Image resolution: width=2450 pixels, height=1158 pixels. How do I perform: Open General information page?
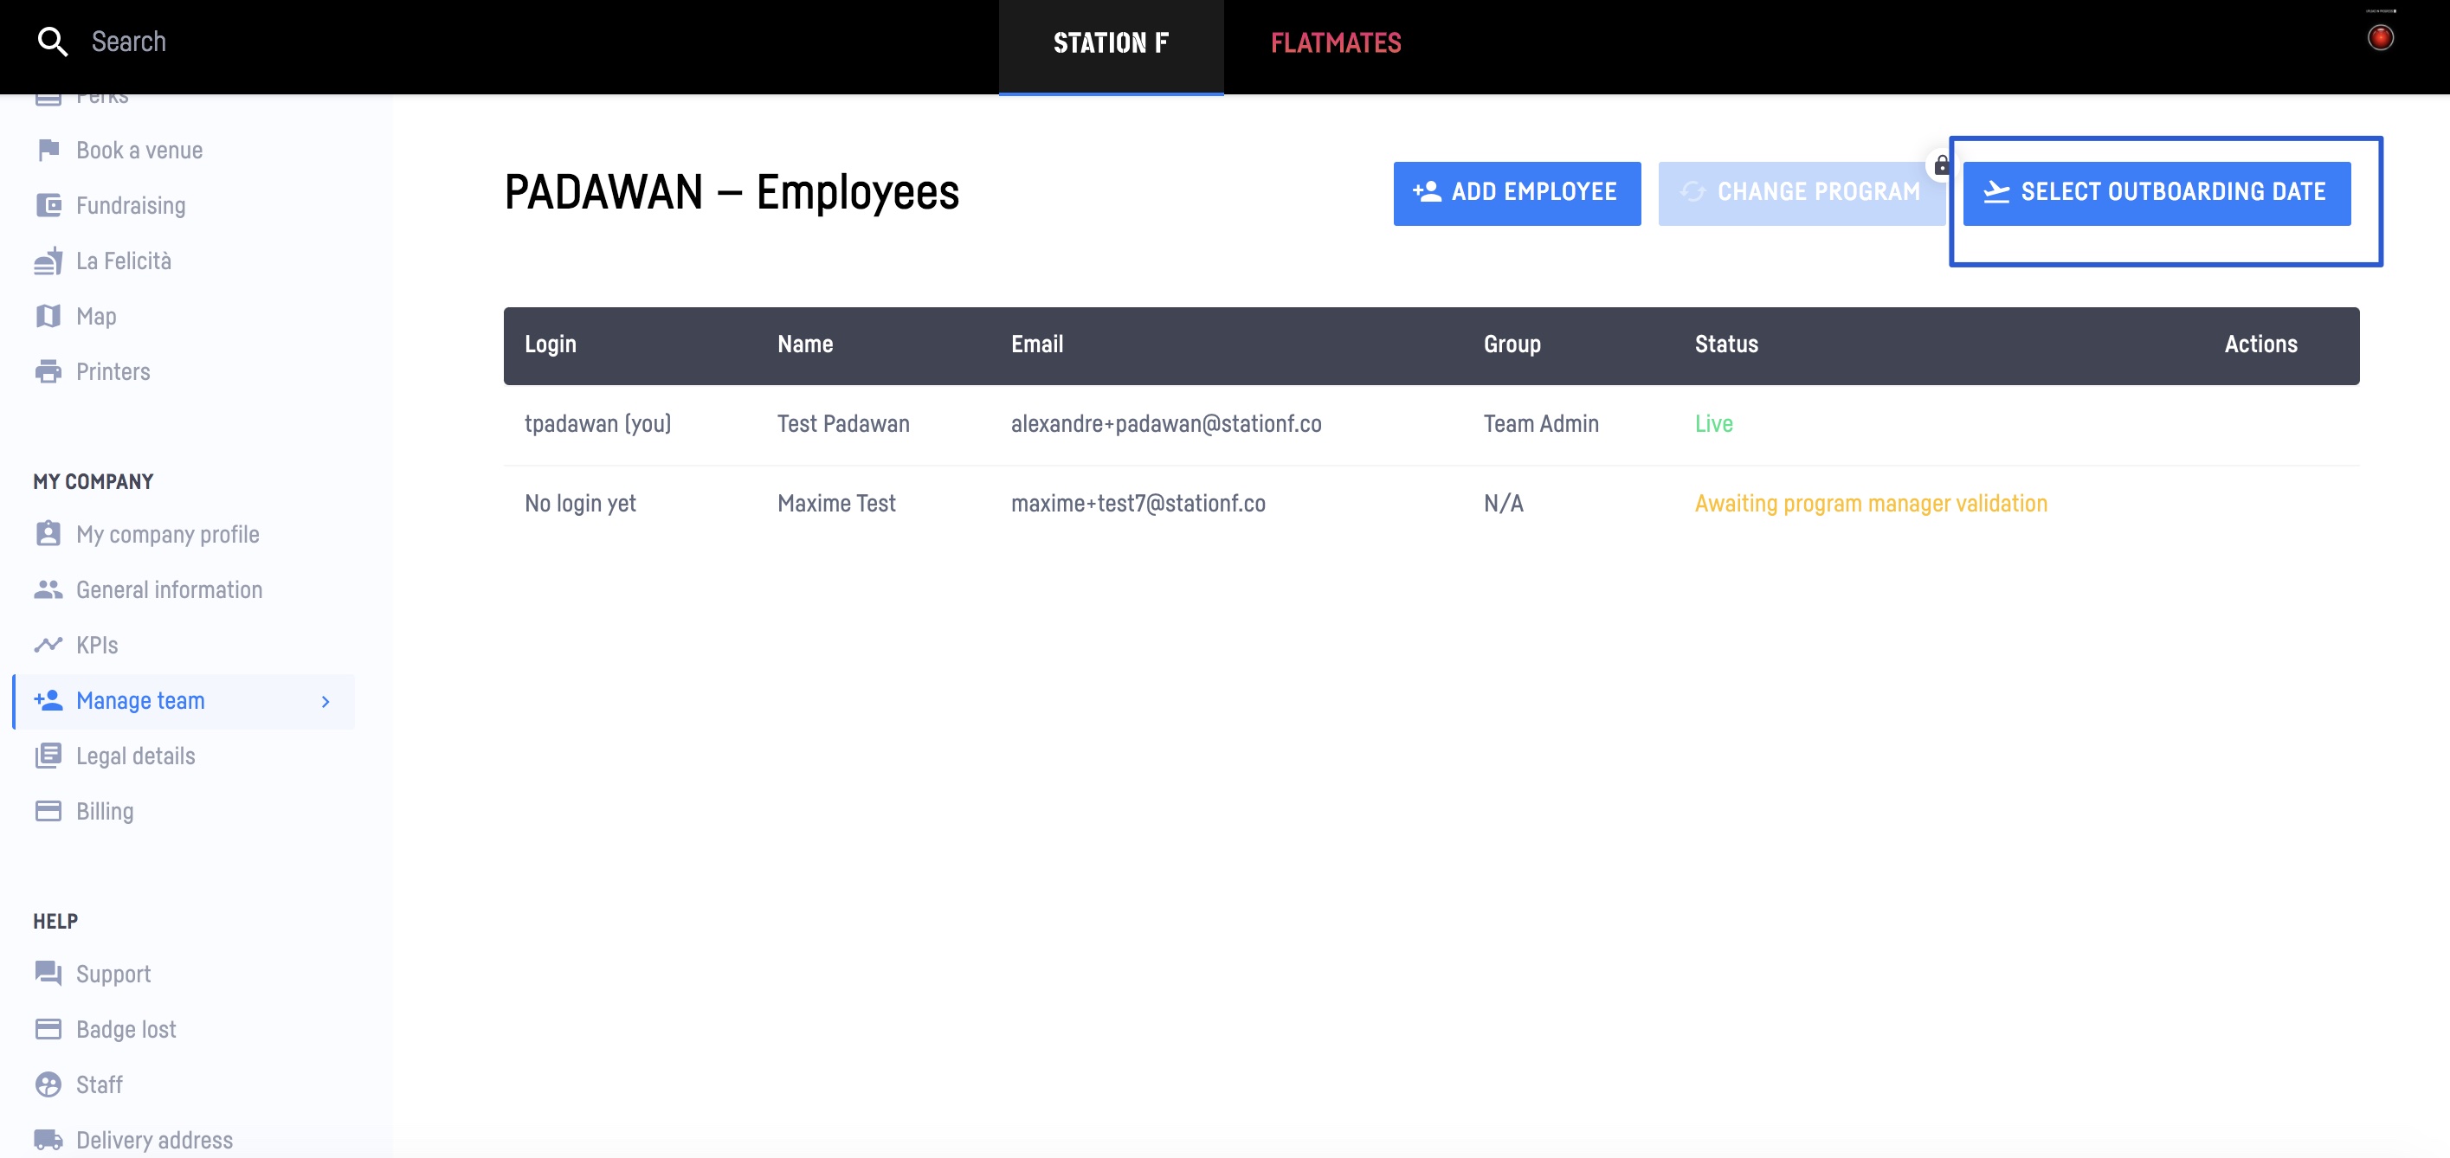[x=170, y=589]
